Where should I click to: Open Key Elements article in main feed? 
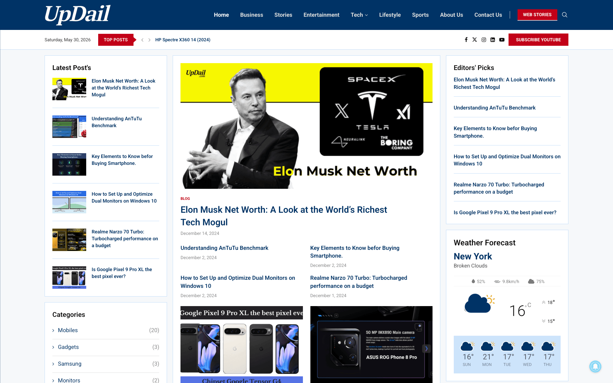tap(355, 252)
